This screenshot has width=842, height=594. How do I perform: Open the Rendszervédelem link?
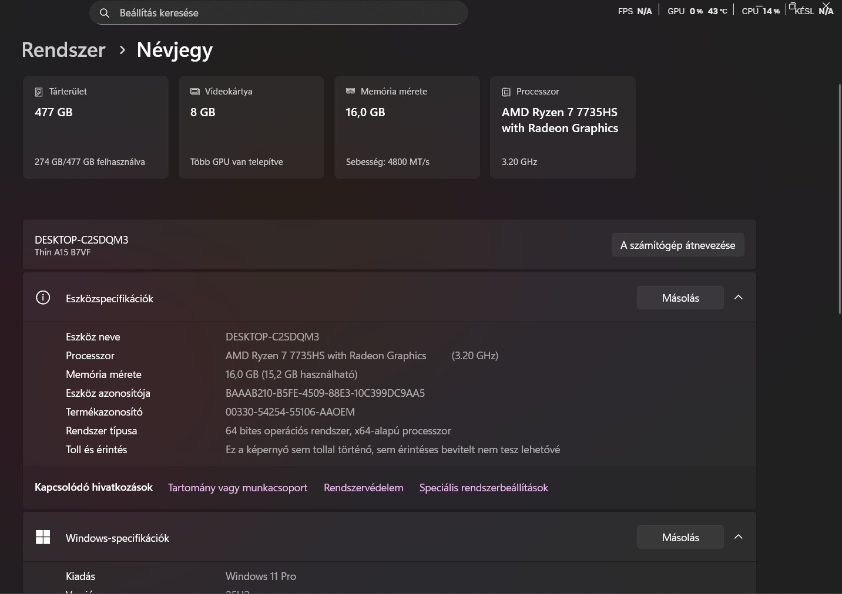(363, 488)
